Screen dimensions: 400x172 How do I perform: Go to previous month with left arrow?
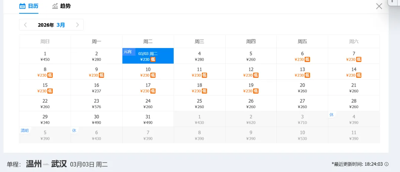point(25,25)
